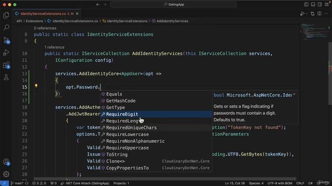Viewport: 332px width, 186px height.
Task: Click the AddIdentityCore method text
Action: (99, 74)
